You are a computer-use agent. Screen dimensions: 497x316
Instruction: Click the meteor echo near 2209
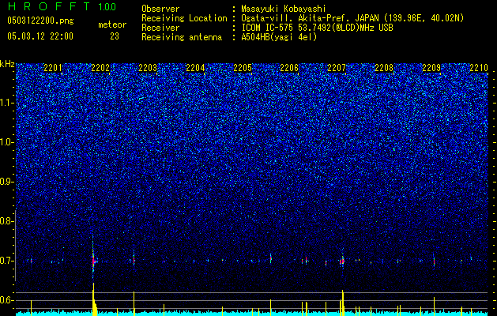434,261
